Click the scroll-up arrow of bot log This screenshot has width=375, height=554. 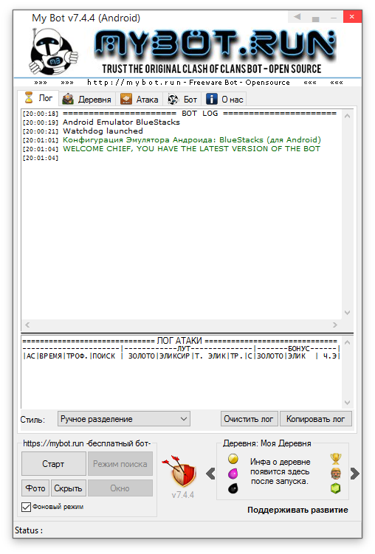pyautogui.click(x=347, y=116)
